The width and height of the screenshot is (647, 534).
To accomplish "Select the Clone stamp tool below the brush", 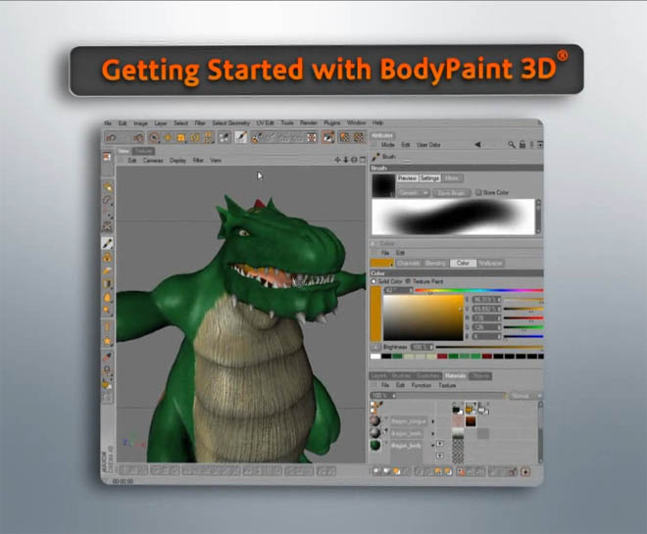I will point(107,258).
